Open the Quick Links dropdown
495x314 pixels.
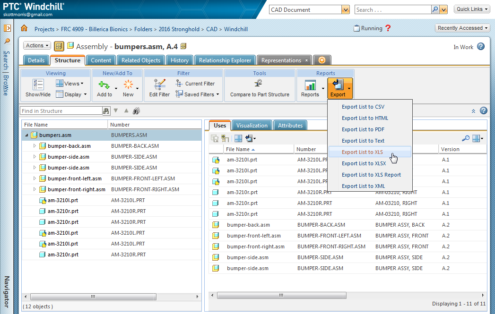pyautogui.click(x=472, y=9)
